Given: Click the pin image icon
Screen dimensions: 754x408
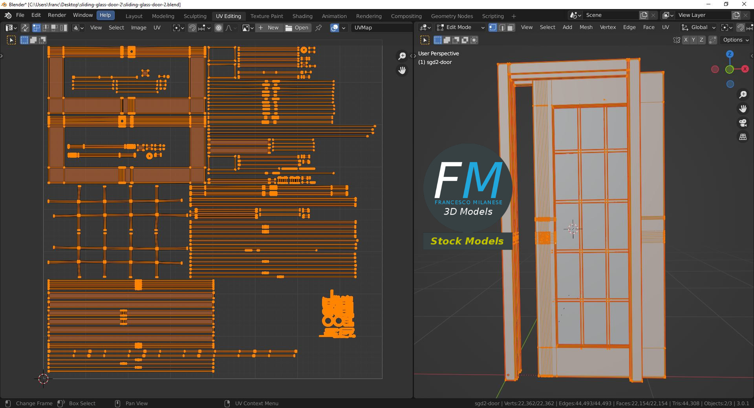Looking at the screenshot, I should [x=318, y=28].
